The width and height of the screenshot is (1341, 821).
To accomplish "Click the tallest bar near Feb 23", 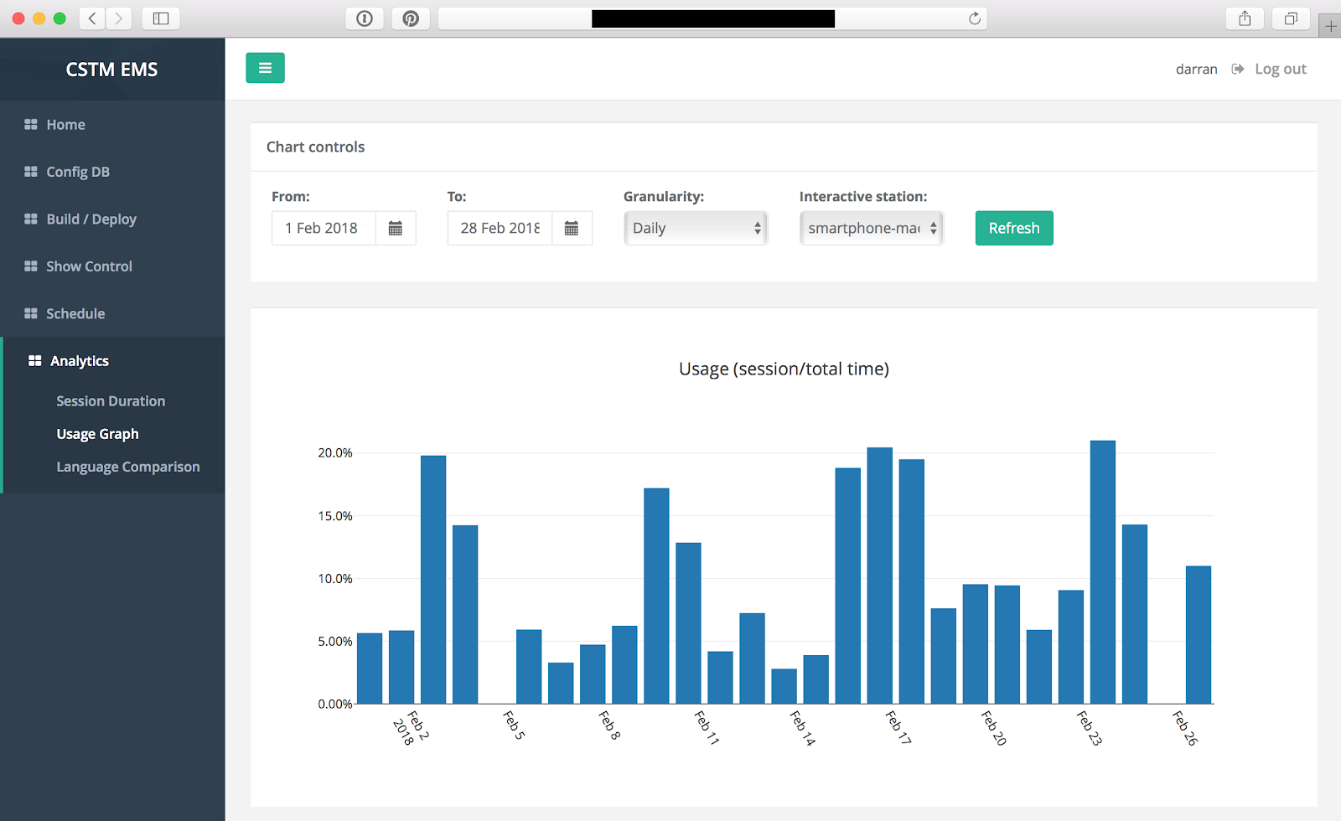I will (1102, 571).
